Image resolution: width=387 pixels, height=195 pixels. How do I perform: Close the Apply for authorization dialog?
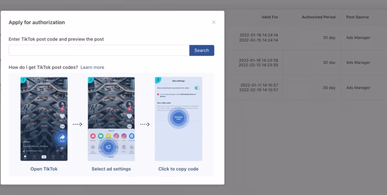[x=213, y=22]
